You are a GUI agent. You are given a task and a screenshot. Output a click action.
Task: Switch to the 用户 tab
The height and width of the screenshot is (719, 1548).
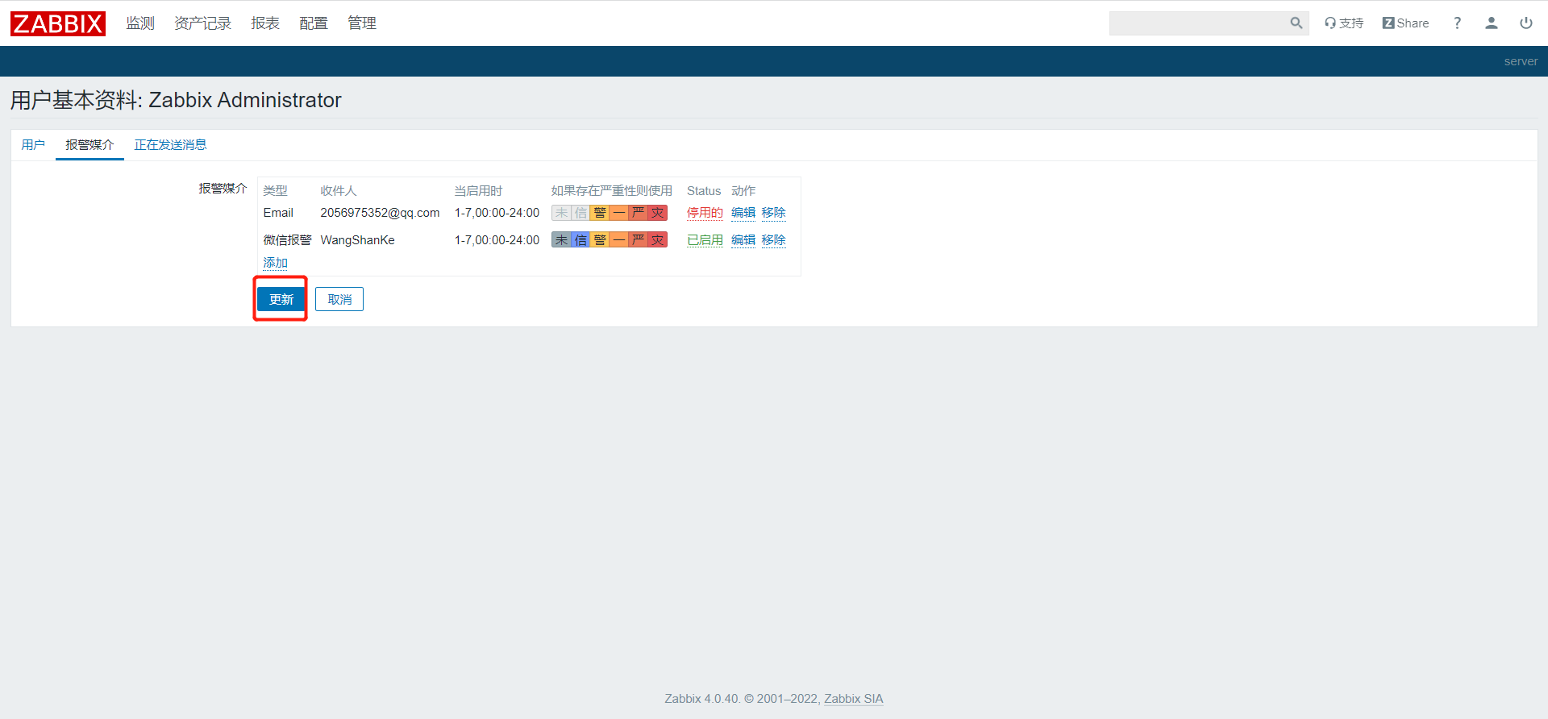coord(33,145)
